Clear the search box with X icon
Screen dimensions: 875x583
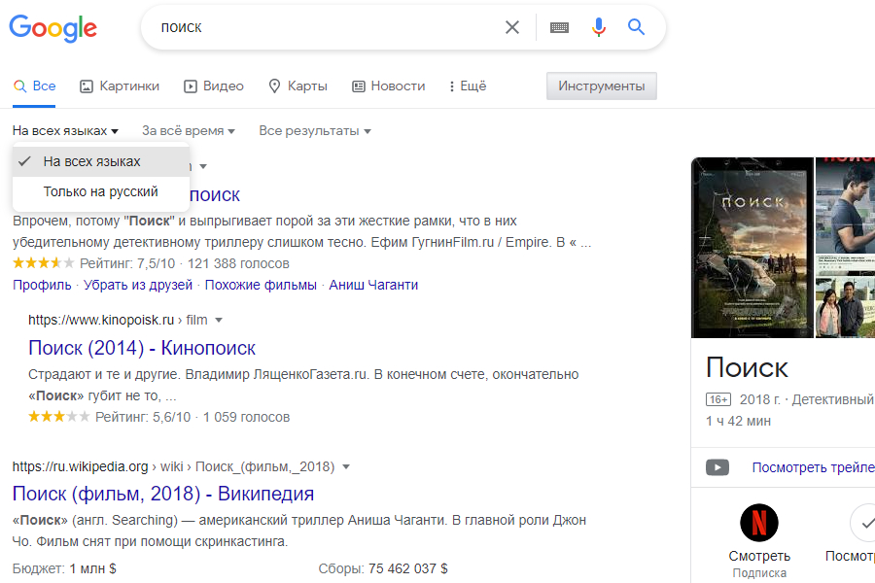512,27
